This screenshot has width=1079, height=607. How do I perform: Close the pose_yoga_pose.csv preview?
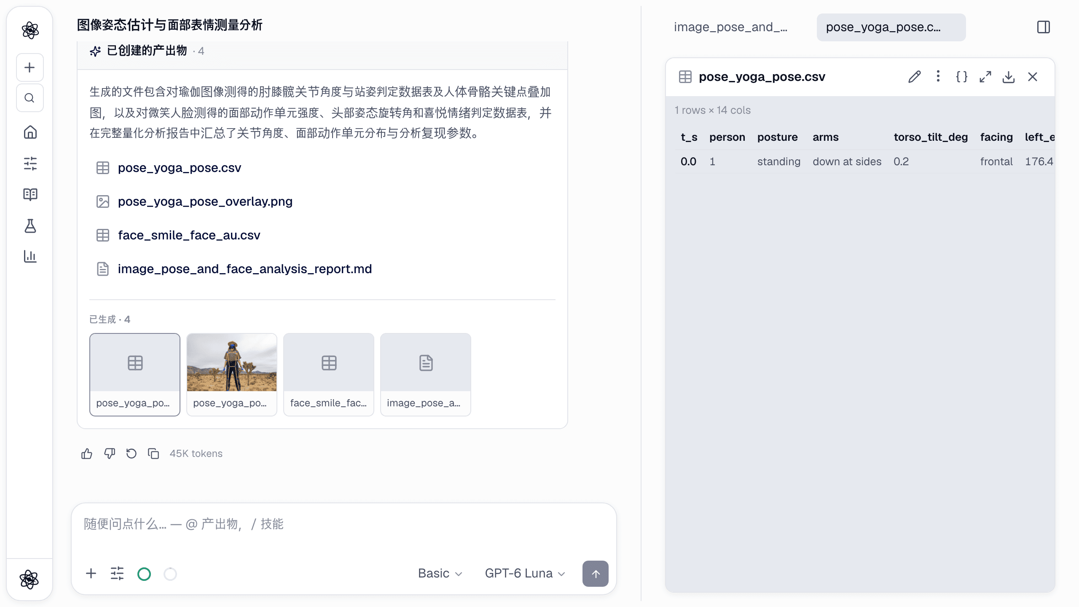coord(1033,77)
